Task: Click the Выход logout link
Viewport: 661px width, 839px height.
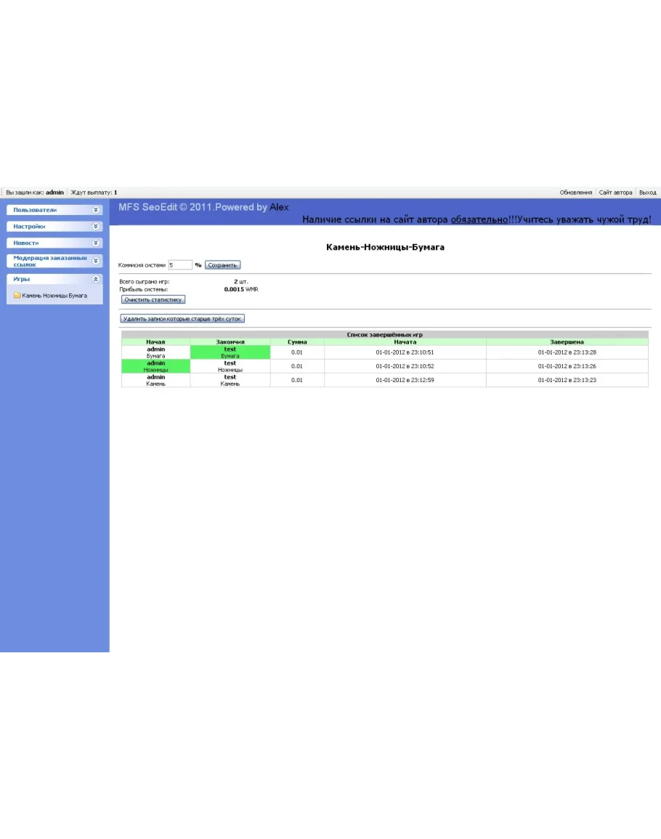Action: coord(647,192)
